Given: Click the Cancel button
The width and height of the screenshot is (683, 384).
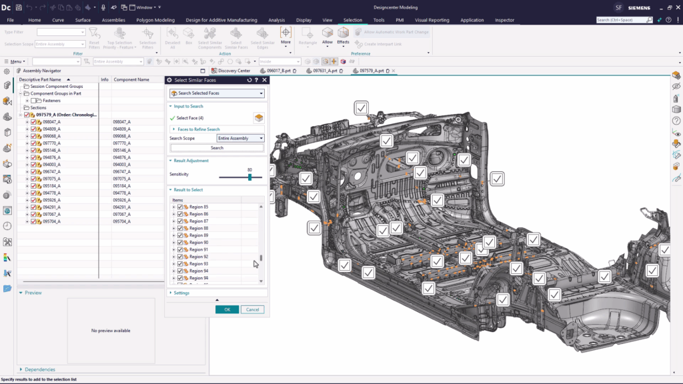Looking at the screenshot, I should point(252,309).
